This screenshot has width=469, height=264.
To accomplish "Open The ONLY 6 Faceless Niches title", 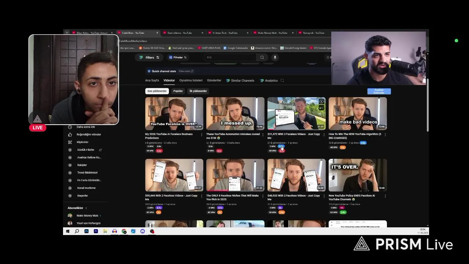I will 233,197.
